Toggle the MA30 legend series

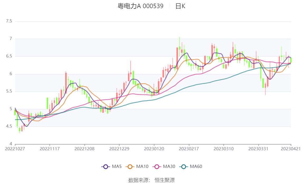point(164,166)
